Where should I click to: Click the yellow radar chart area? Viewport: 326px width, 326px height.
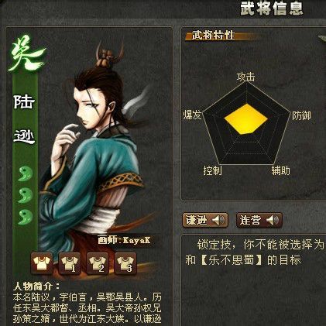(x=245, y=119)
